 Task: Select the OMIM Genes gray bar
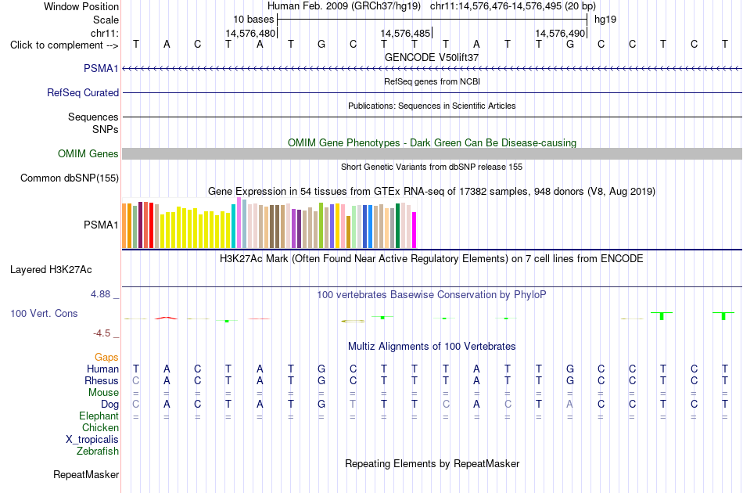pos(432,153)
